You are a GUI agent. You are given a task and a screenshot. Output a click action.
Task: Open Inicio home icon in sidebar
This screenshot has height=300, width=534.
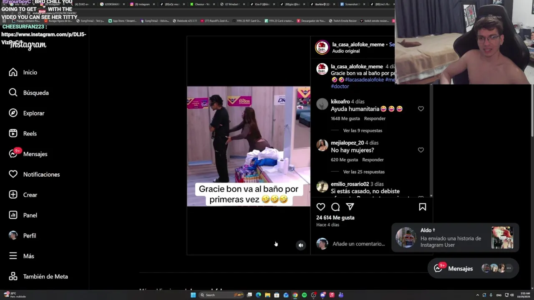13,72
